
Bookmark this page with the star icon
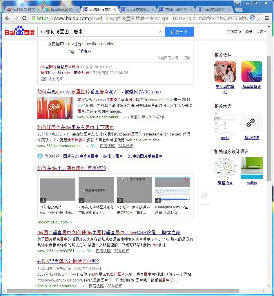(x=259, y=18)
